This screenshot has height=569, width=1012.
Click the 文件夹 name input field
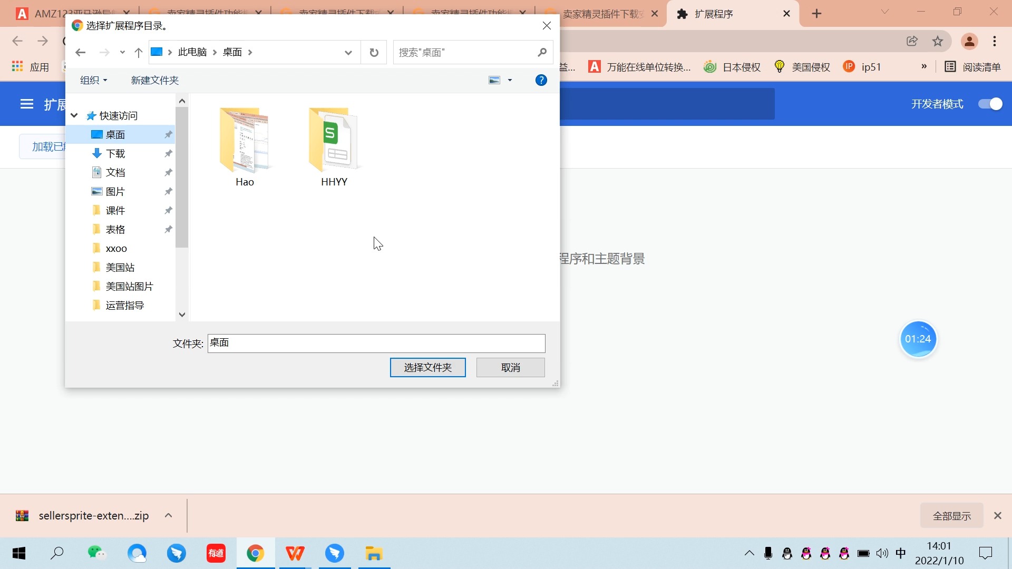376,343
